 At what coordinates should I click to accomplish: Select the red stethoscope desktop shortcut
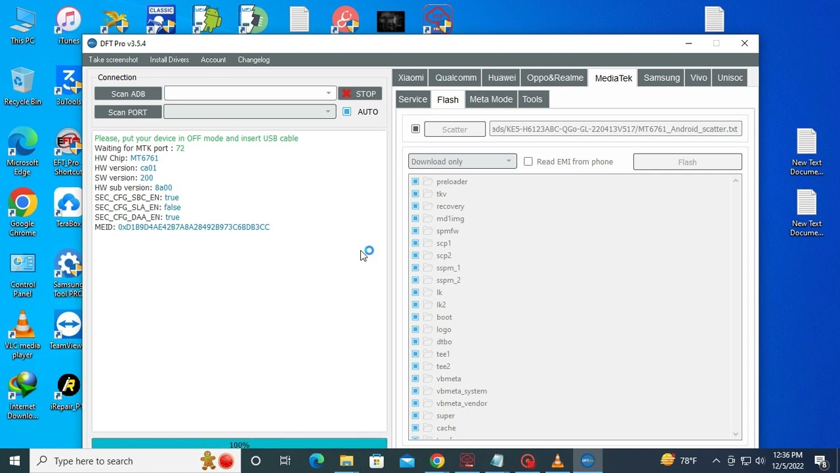pyautogui.click(x=345, y=20)
